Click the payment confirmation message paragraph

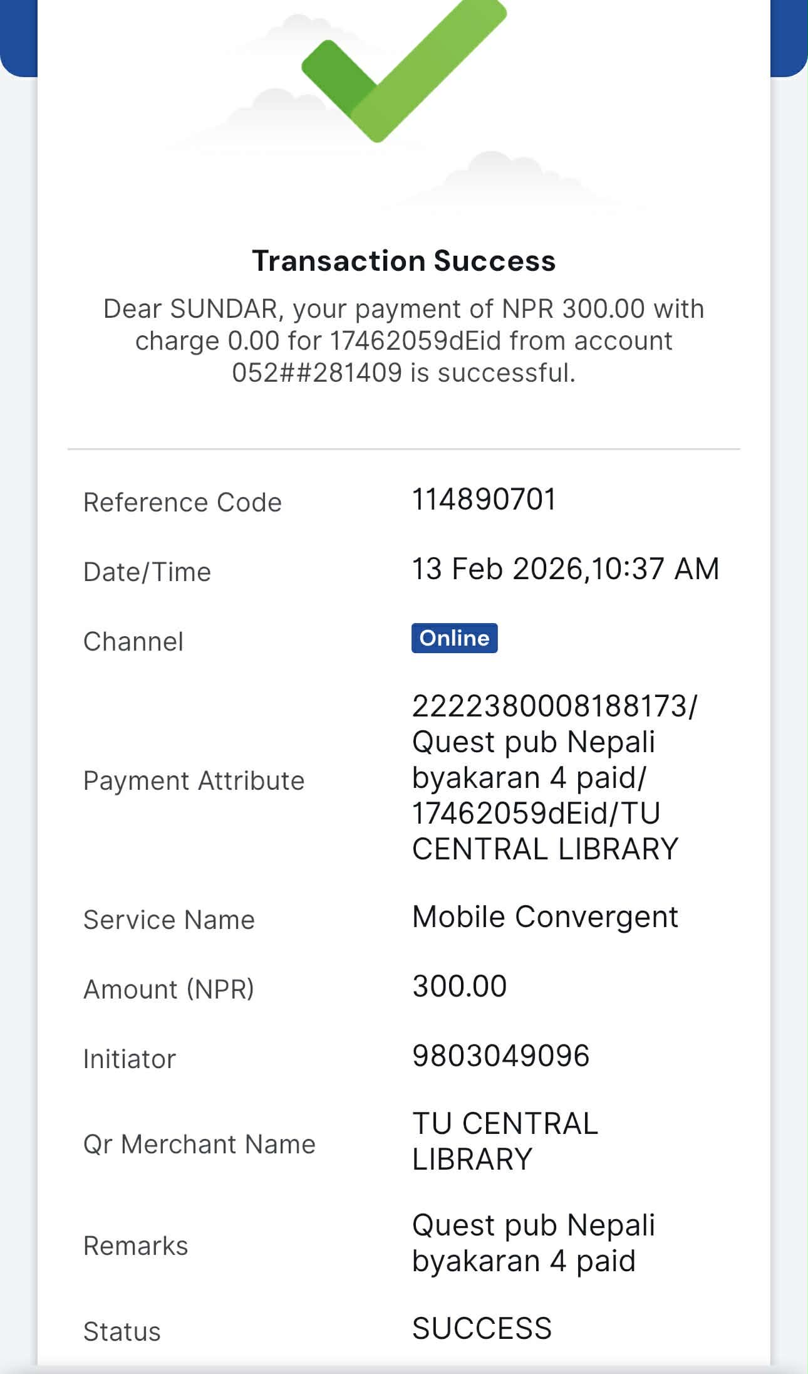click(x=403, y=340)
